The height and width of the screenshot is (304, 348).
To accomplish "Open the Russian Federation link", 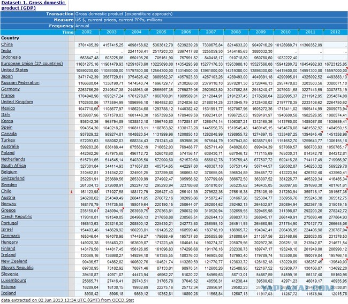I will 20,82.
